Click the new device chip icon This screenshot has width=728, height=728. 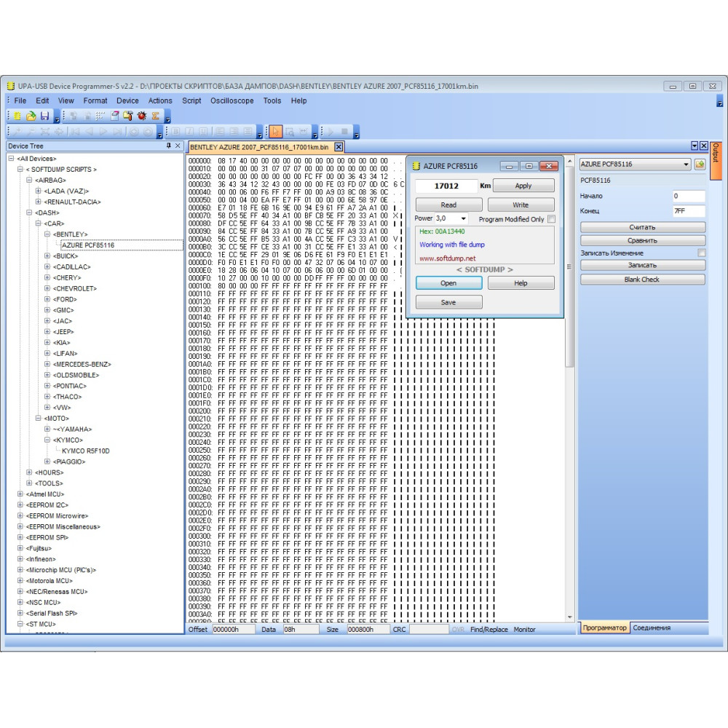[x=17, y=116]
